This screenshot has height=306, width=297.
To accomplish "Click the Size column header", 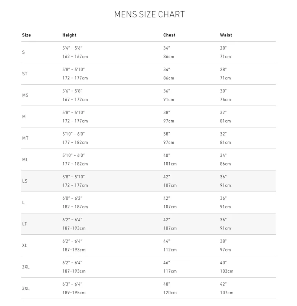I will point(26,35).
